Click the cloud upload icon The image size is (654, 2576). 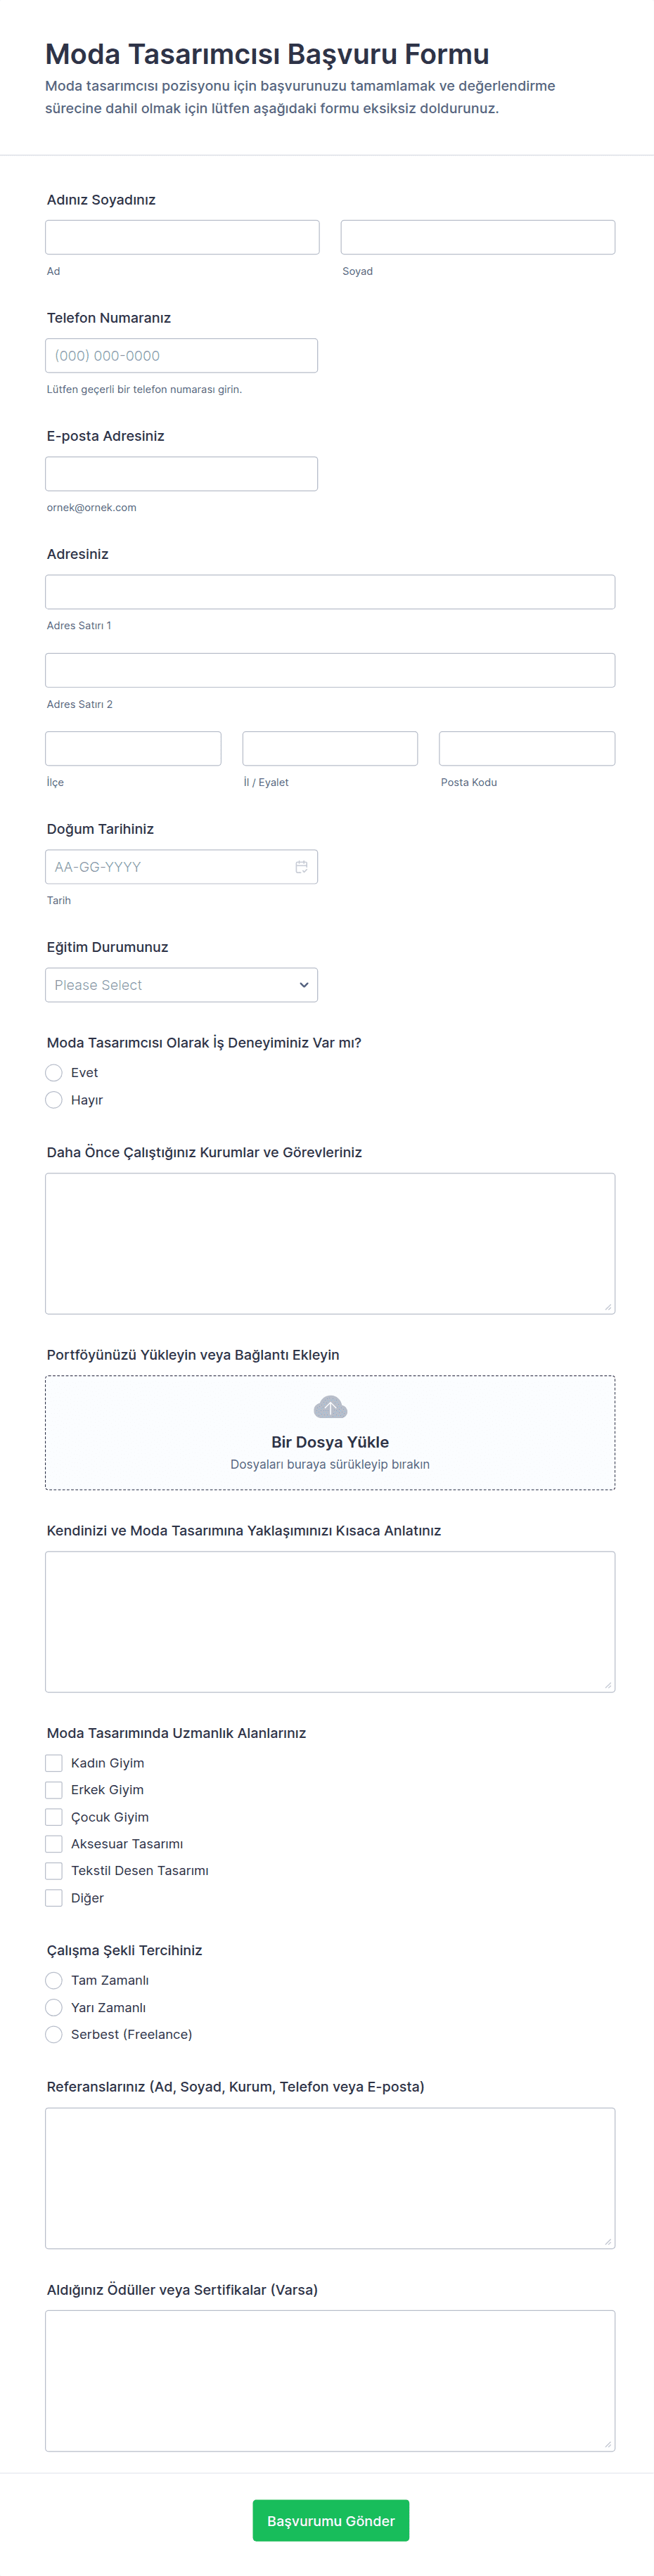[330, 1407]
